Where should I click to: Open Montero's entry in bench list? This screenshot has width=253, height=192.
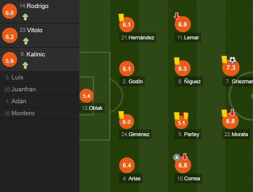click(x=40, y=113)
